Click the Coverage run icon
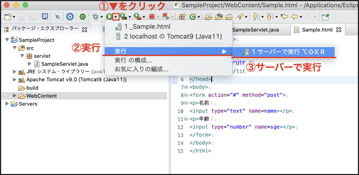The height and width of the screenshot is (175, 359). (124, 16)
